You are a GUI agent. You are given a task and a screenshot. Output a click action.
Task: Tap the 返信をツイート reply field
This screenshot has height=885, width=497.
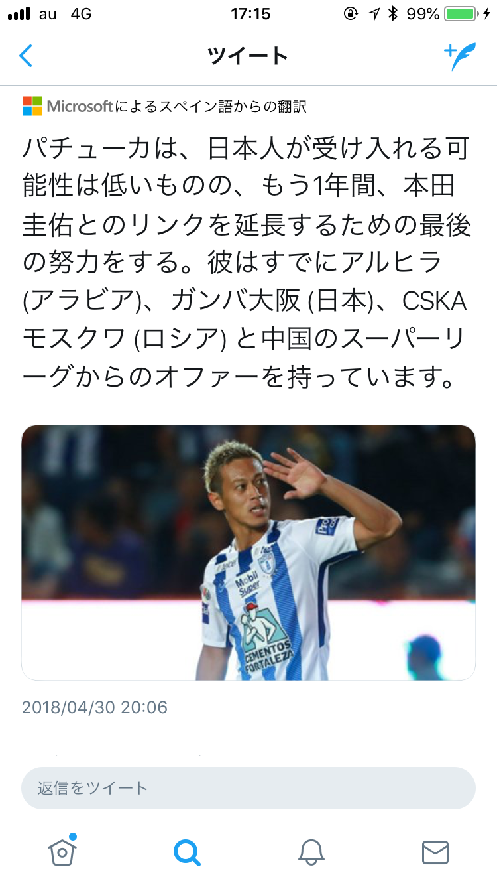[248, 788]
